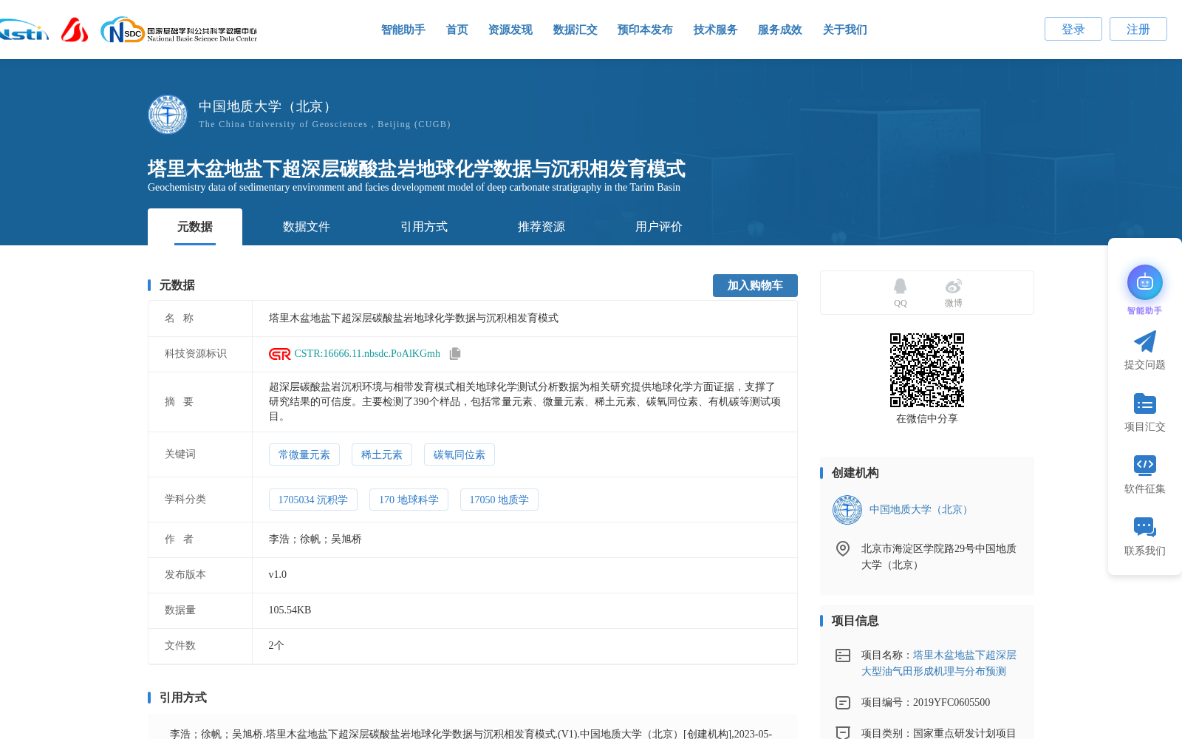The height and width of the screenshot is (739, 1182).
Task: Open the 预印本发布 menu item
Action: click(645, 30)
